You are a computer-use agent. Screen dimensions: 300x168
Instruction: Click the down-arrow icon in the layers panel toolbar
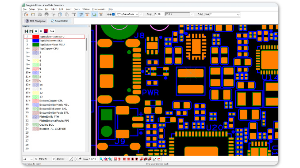pyautogui.click(x=36, y=31)
